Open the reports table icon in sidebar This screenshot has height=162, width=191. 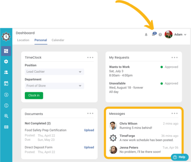point(6,127)
